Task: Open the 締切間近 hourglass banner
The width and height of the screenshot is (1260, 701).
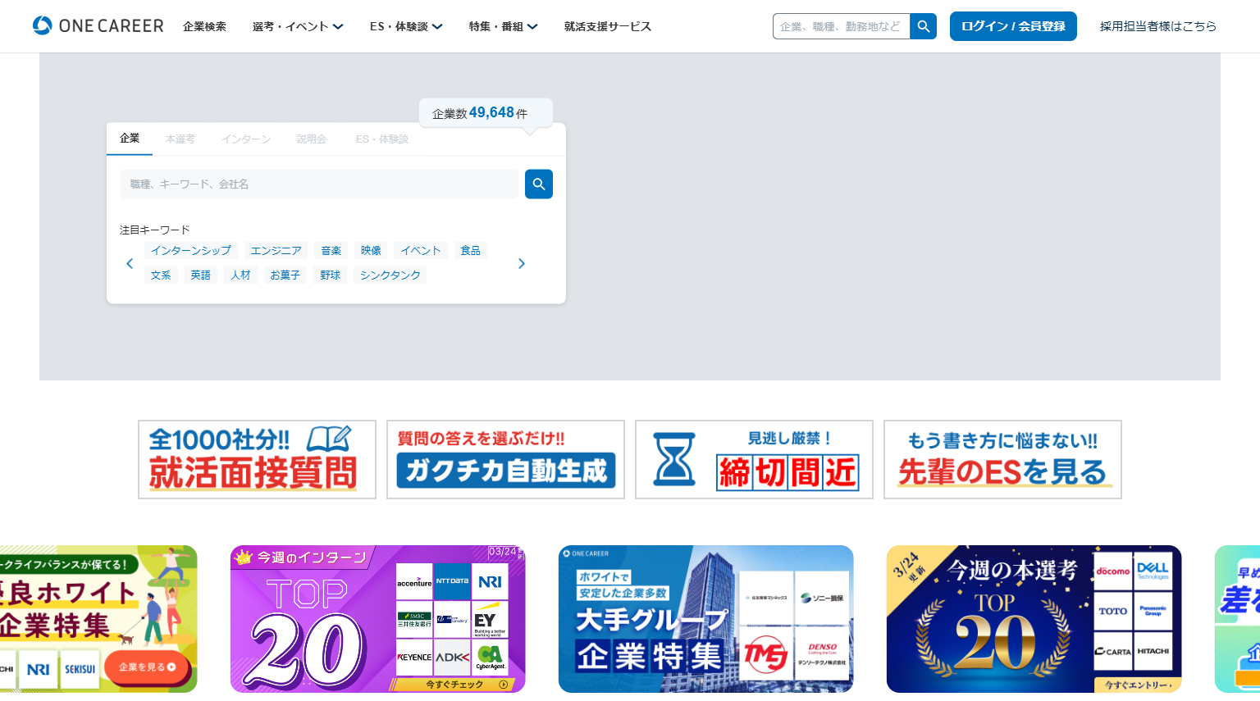Action: pyautogui.click(x=754, y=460)
